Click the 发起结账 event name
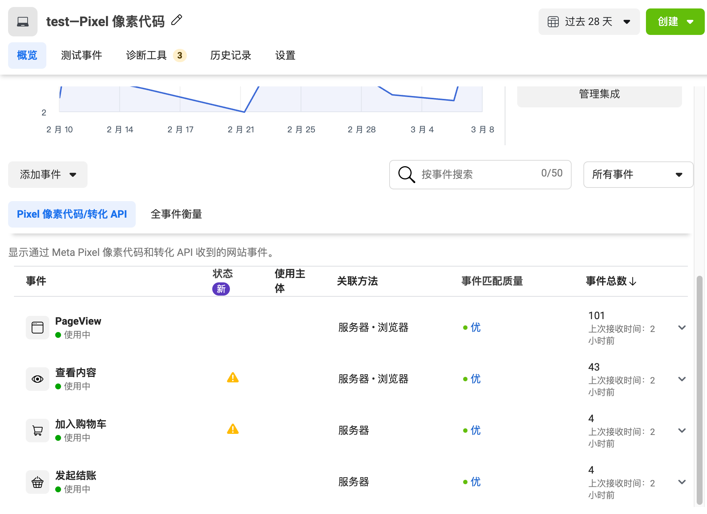 tap(76, 476)
